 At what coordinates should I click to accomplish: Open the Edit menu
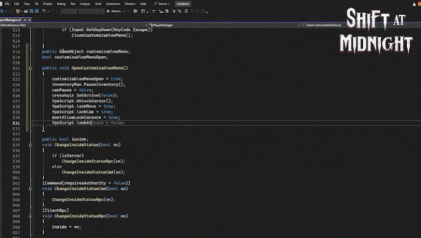click(x=16, y=4)
